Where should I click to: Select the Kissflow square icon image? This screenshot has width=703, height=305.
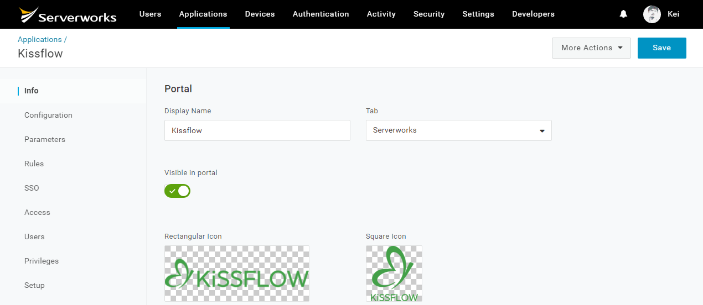pyautogui.click(x=394, y=274)
